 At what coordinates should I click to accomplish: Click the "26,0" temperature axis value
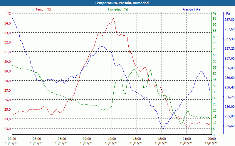click(x=8, y=100)
